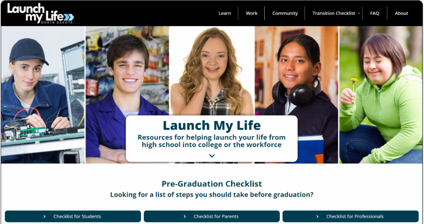Open the Work menu item
The width and height of the screenshot is (424, 224).
pos(252,13)
